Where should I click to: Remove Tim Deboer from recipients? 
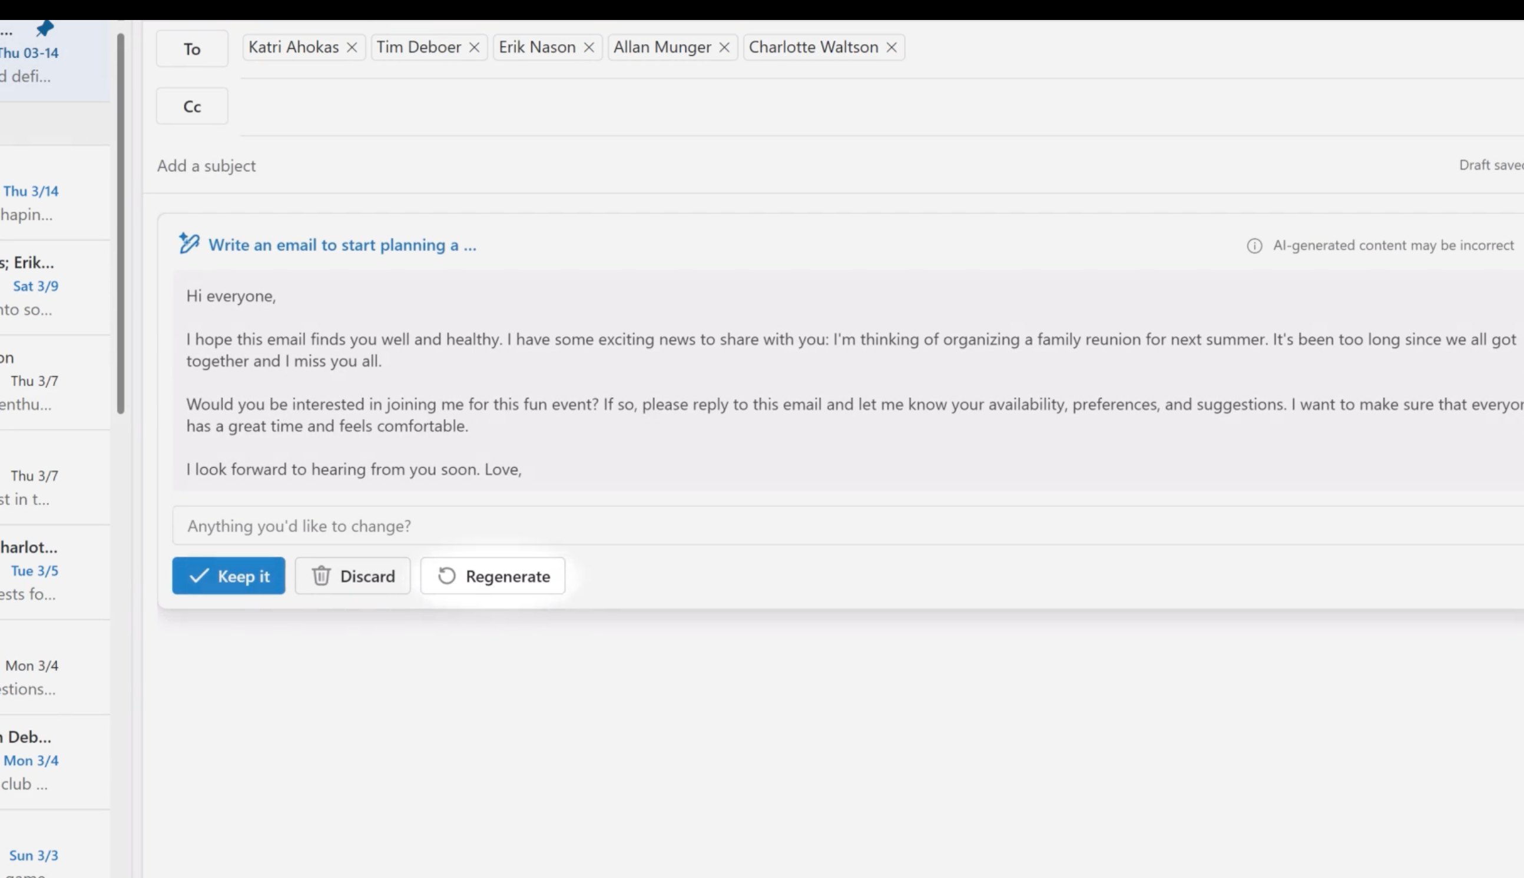[474, 47]
